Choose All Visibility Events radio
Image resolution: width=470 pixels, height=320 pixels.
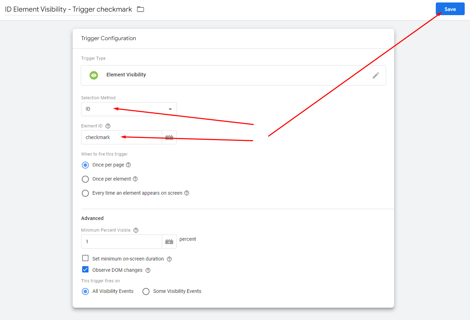tap(85, 291)
